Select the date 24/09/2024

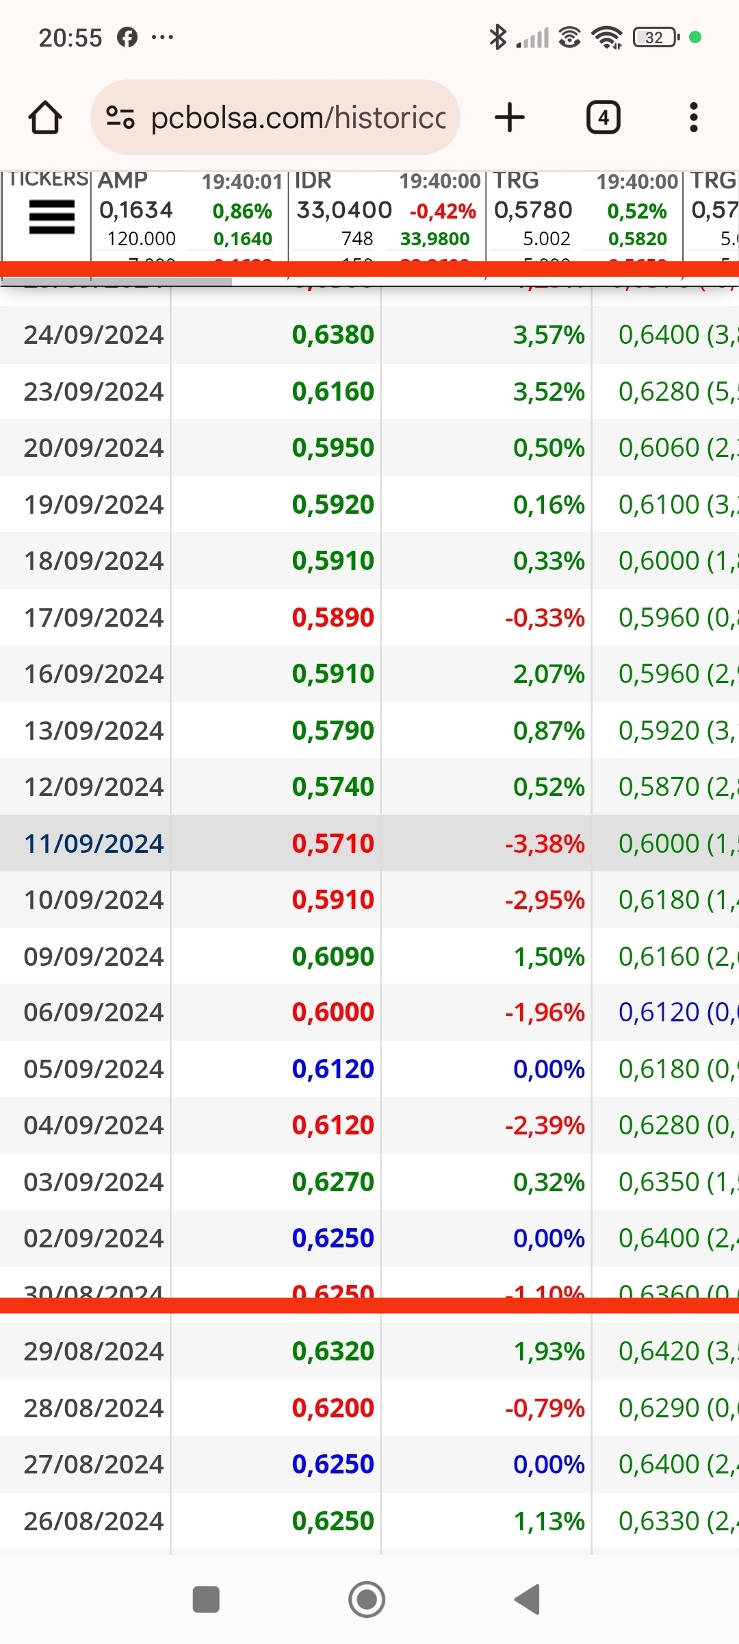(94, 335)
